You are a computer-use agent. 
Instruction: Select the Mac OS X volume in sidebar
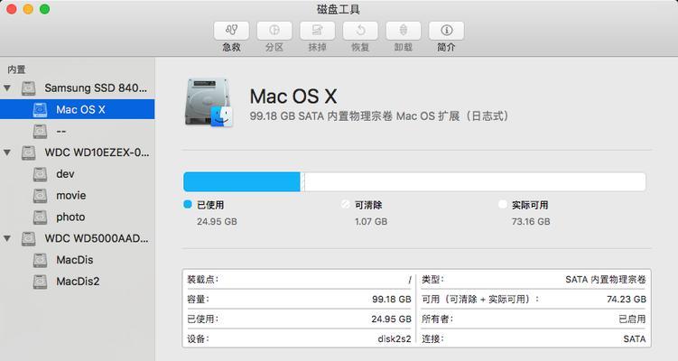click(x=77, y=110)
